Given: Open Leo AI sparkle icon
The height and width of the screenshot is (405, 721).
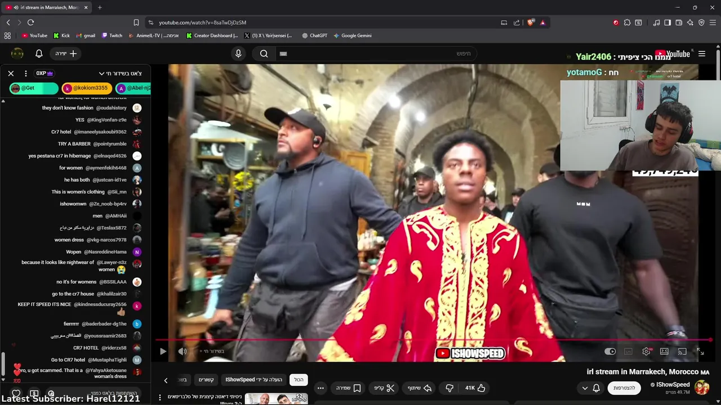Looking at the screenshot, I should point(690,22).
